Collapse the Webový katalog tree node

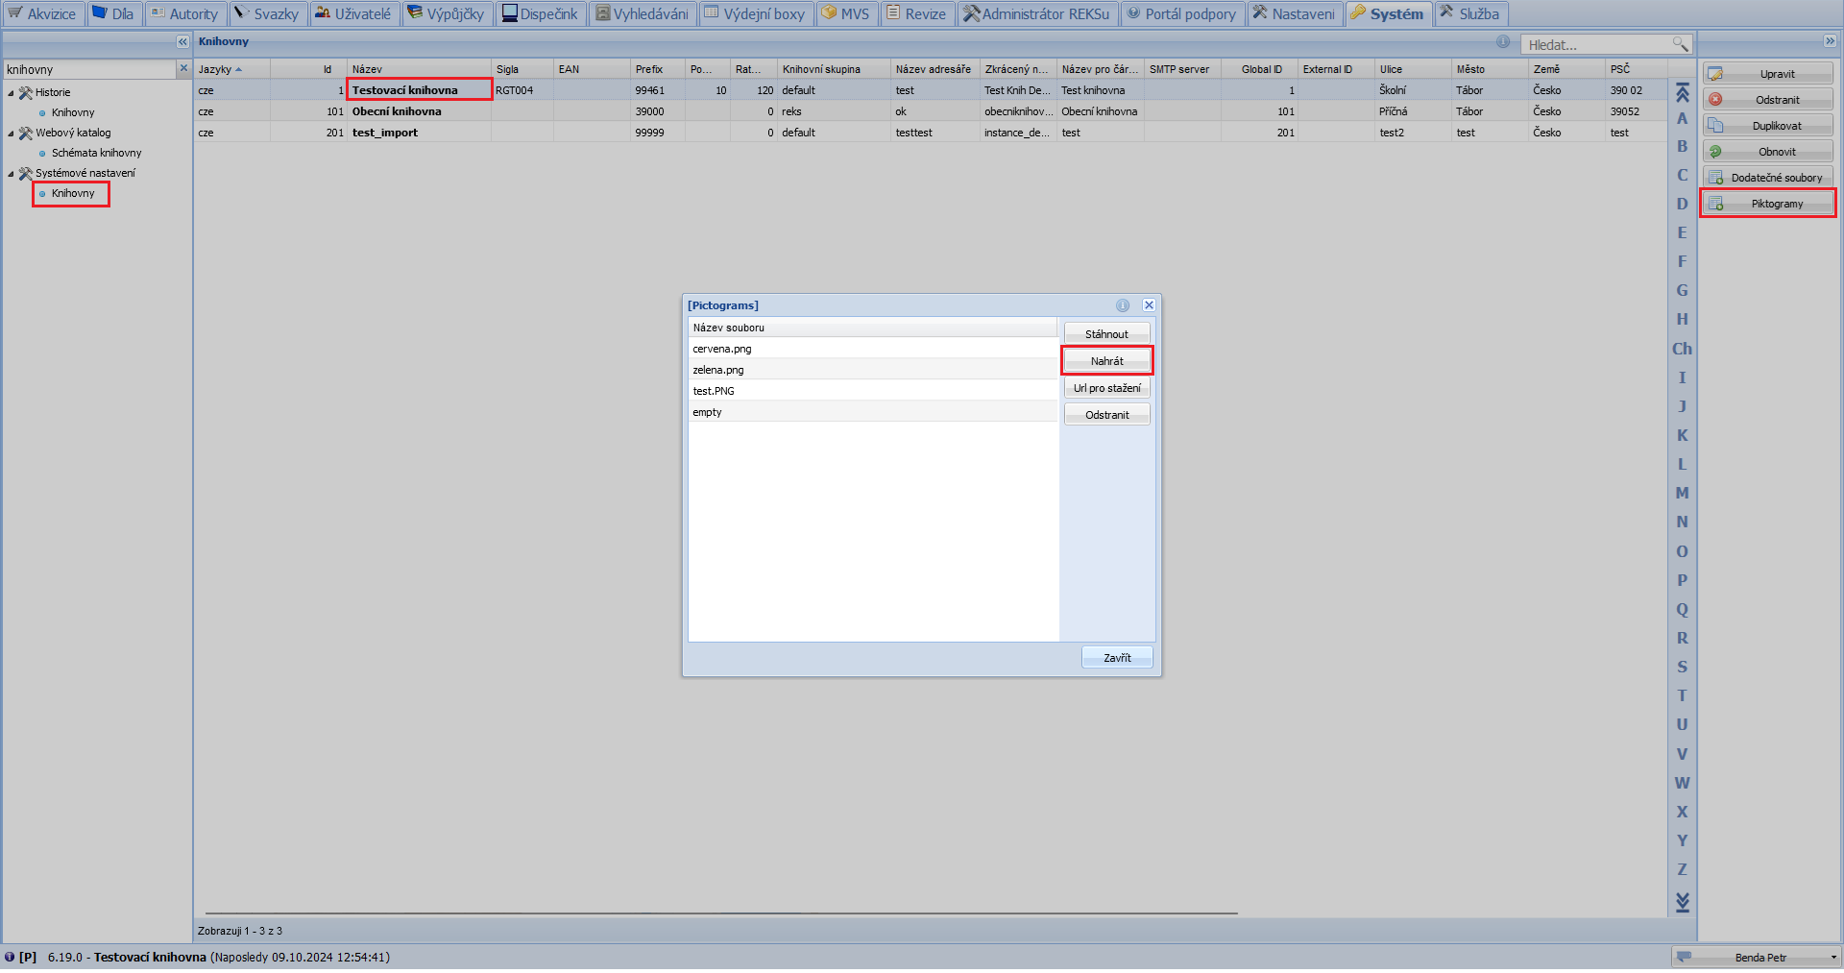point(12,134)
